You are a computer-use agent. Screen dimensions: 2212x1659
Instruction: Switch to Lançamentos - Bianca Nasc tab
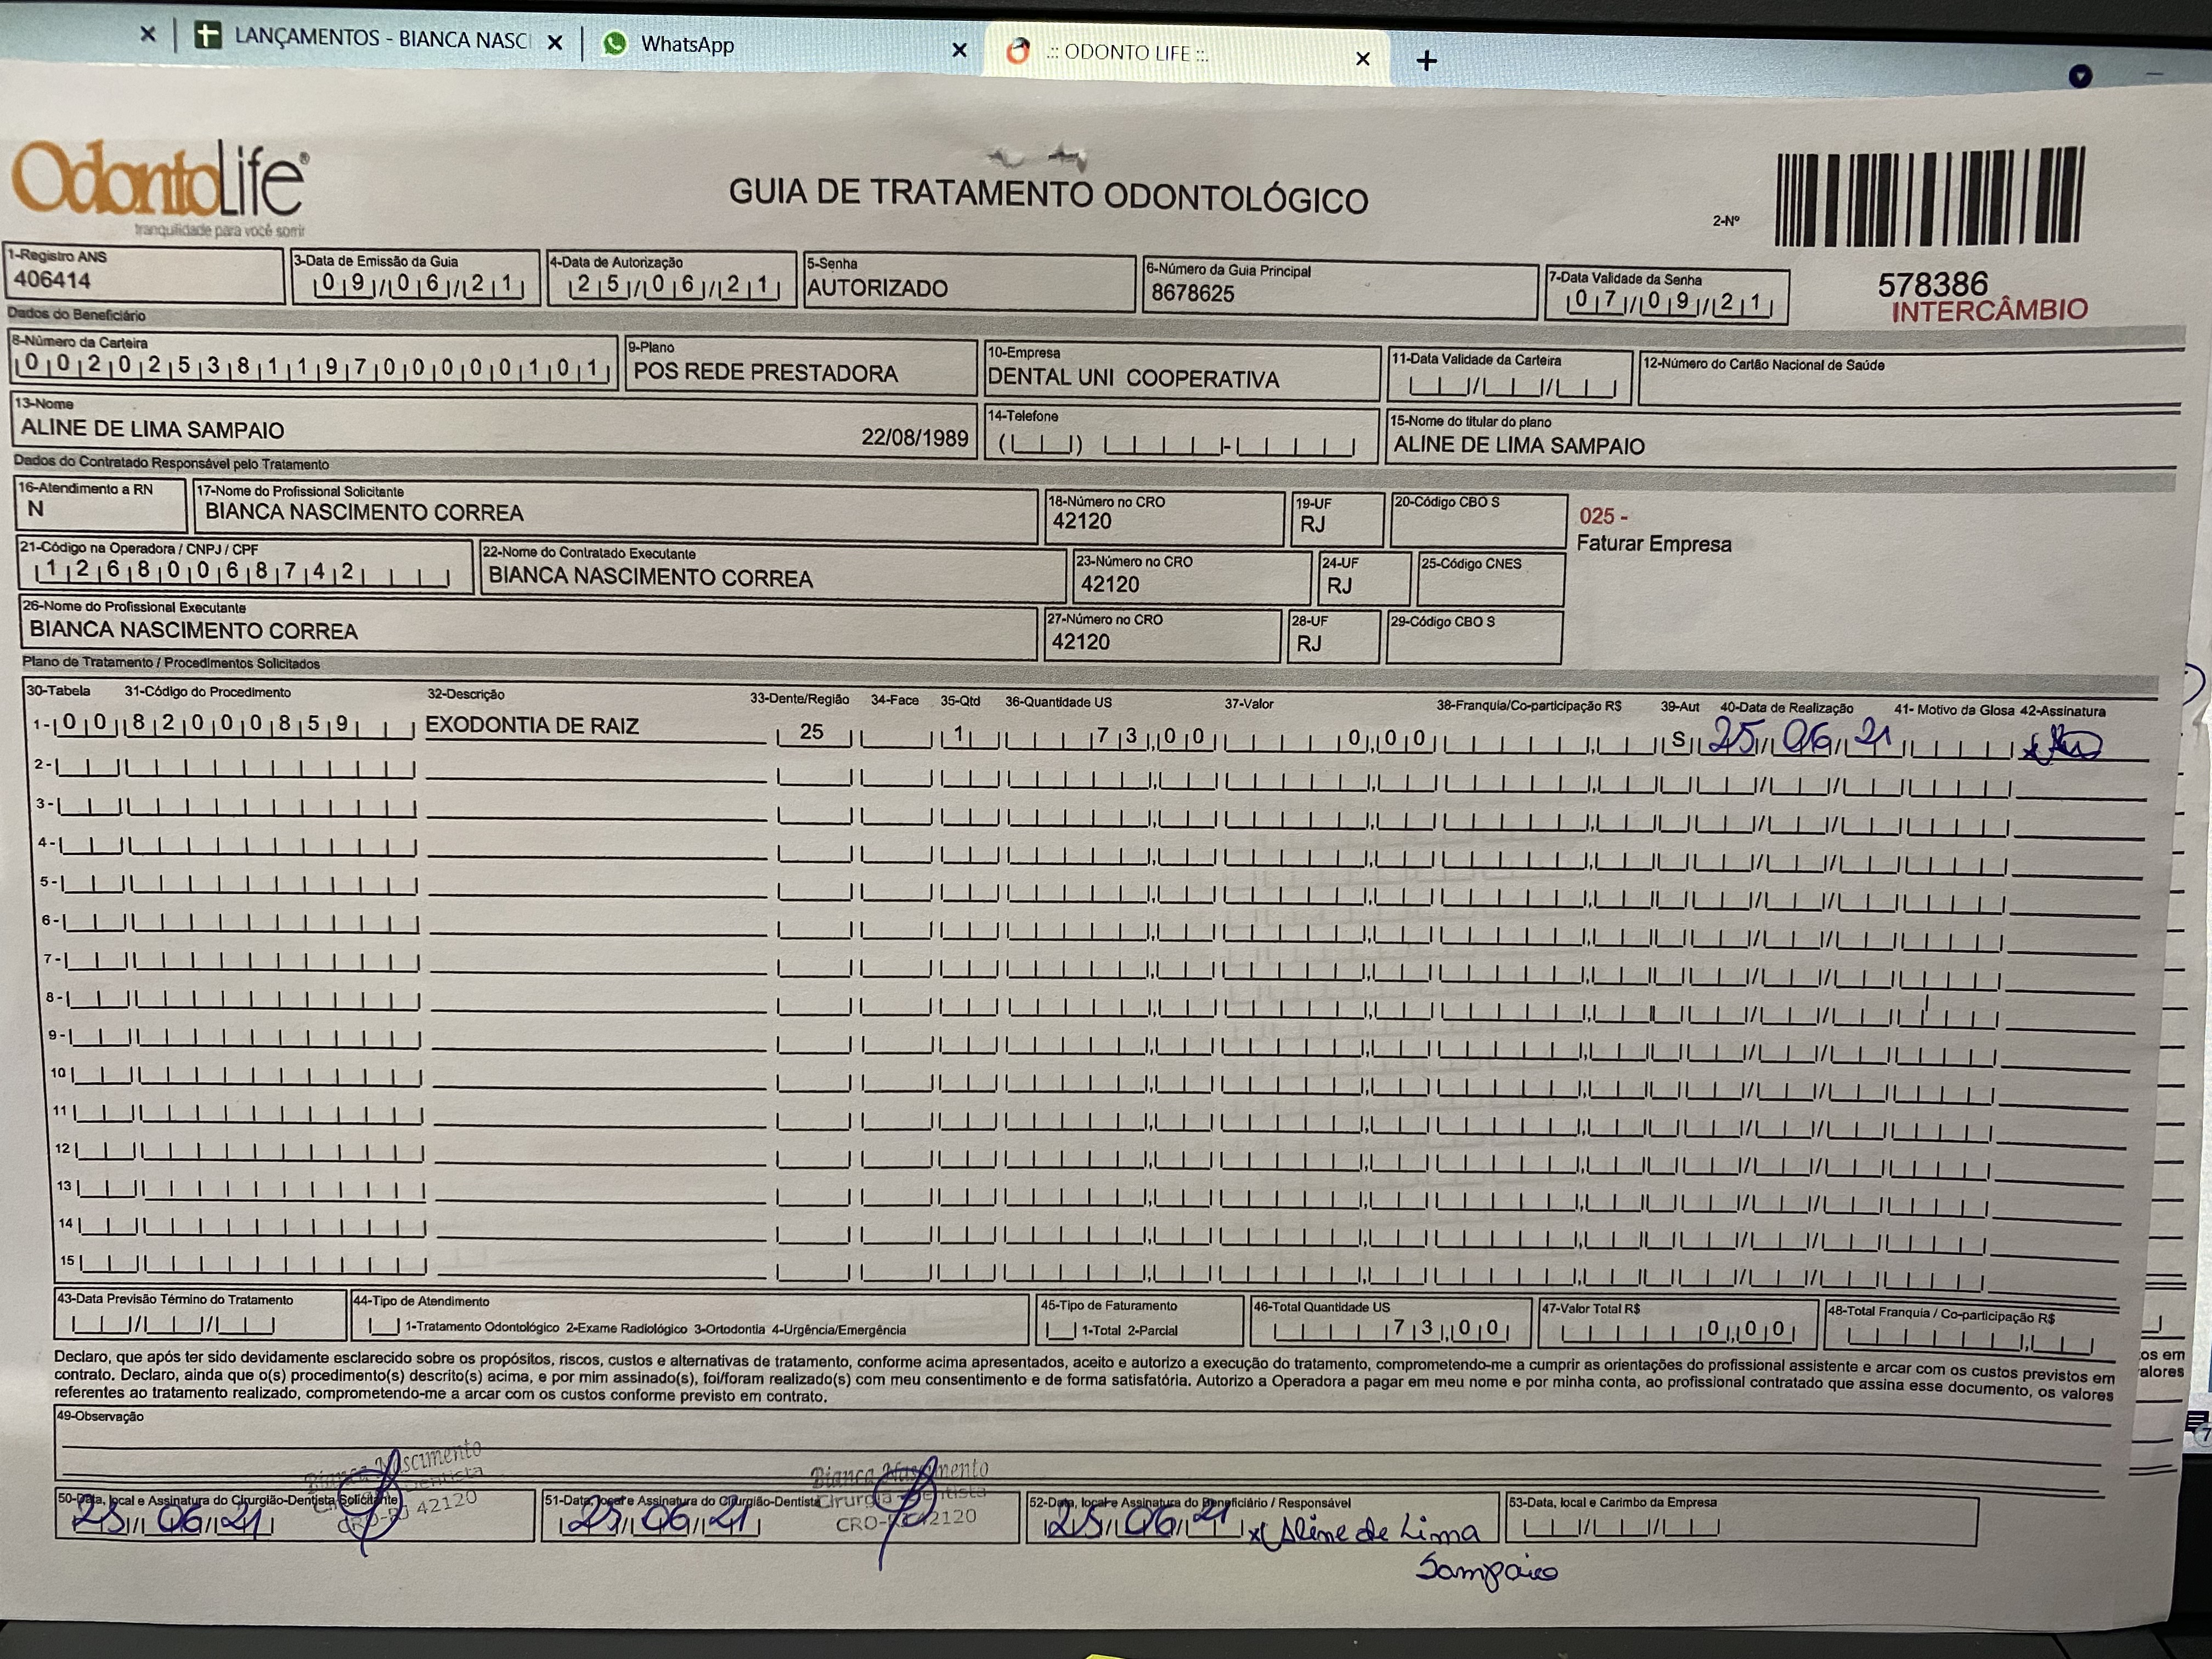[380, 39]
